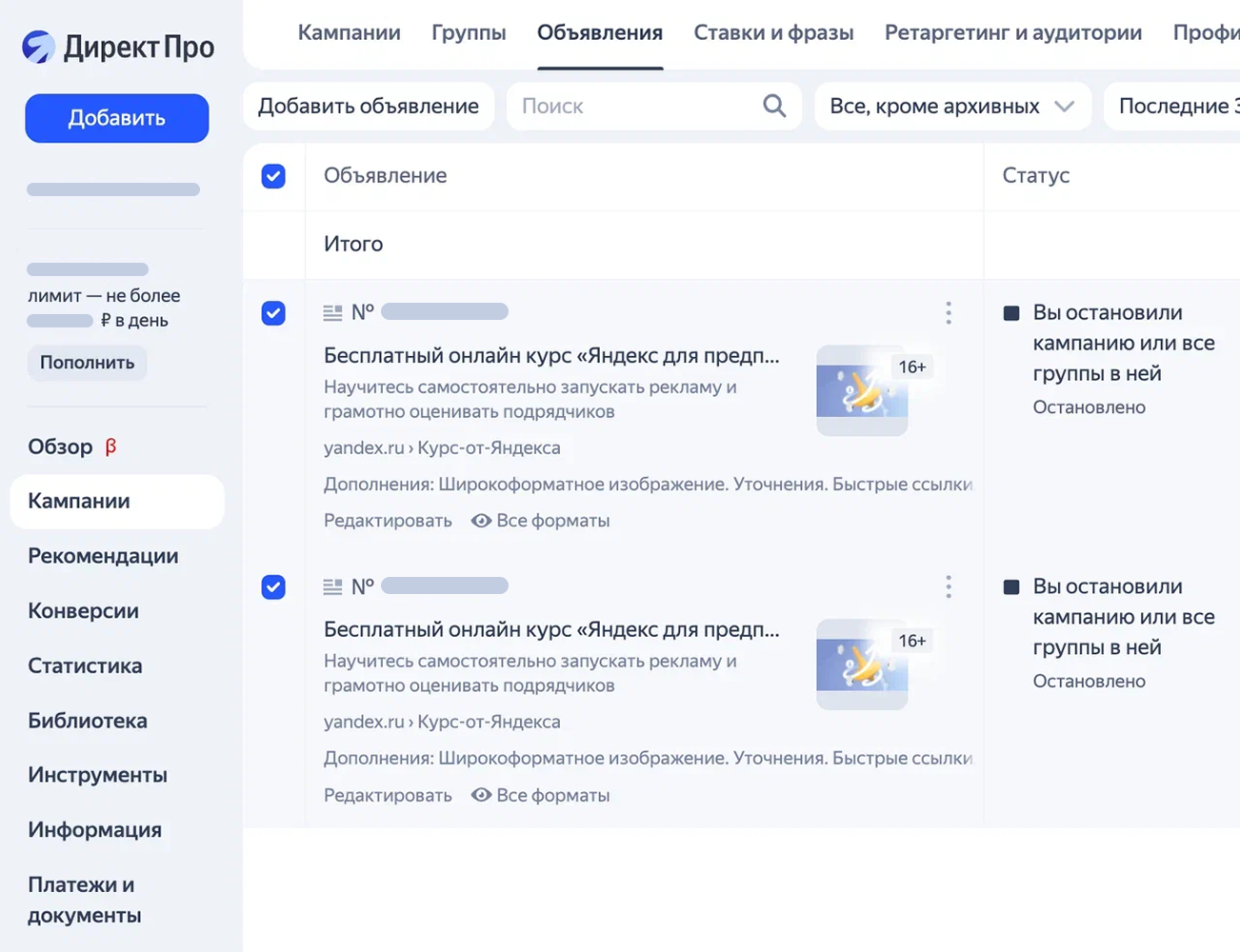Click the first ad's title Бесплатный онлайн курс
The image size is (1240, 952).
coord(551,356)
